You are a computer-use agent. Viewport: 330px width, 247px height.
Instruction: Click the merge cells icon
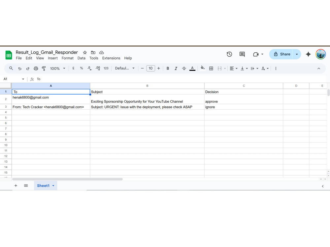[219, 69]
